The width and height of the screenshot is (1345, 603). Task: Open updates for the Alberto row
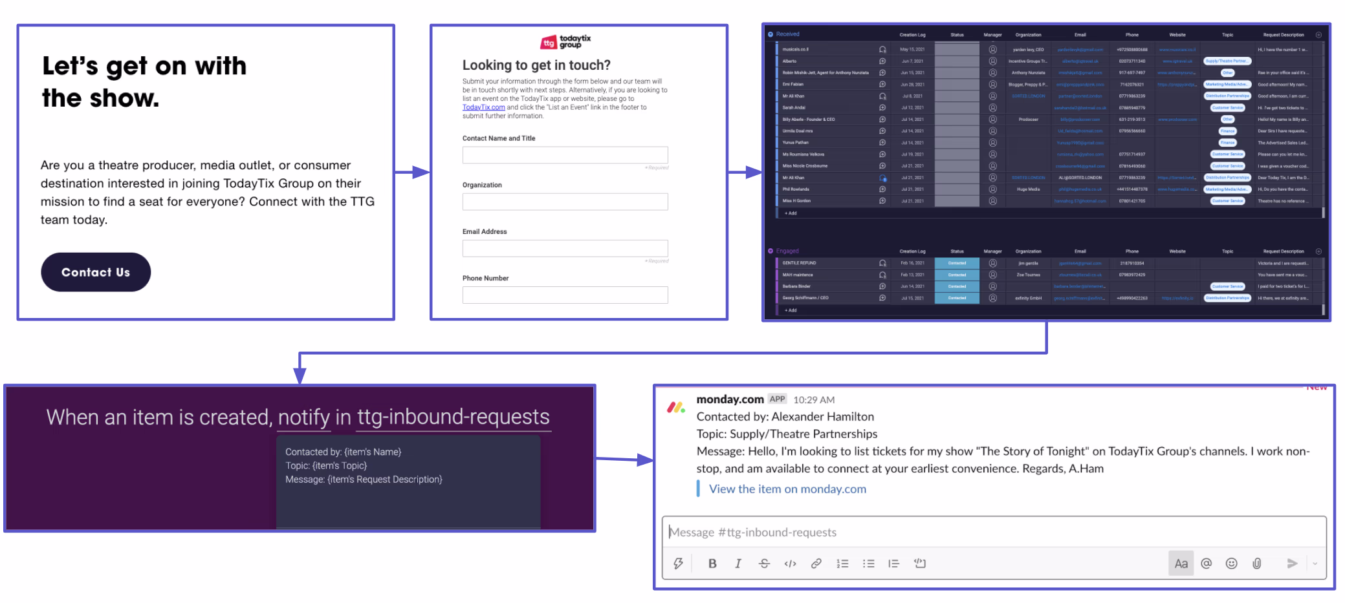[x=882, y=61]
